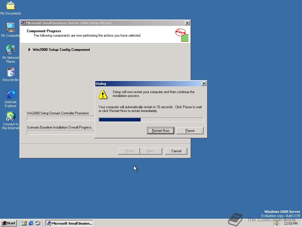Select Win2000 Setup Config Component text
The width and height of the screenshot is (302, 227).
[x=61, y=50]
